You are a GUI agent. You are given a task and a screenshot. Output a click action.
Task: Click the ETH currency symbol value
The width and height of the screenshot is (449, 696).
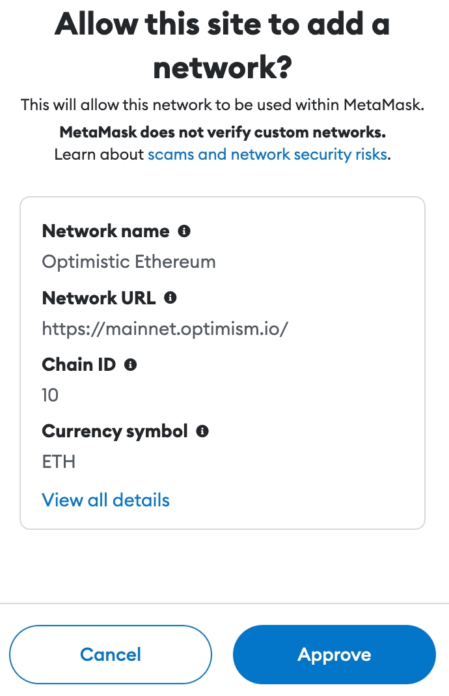pos(59,462)
